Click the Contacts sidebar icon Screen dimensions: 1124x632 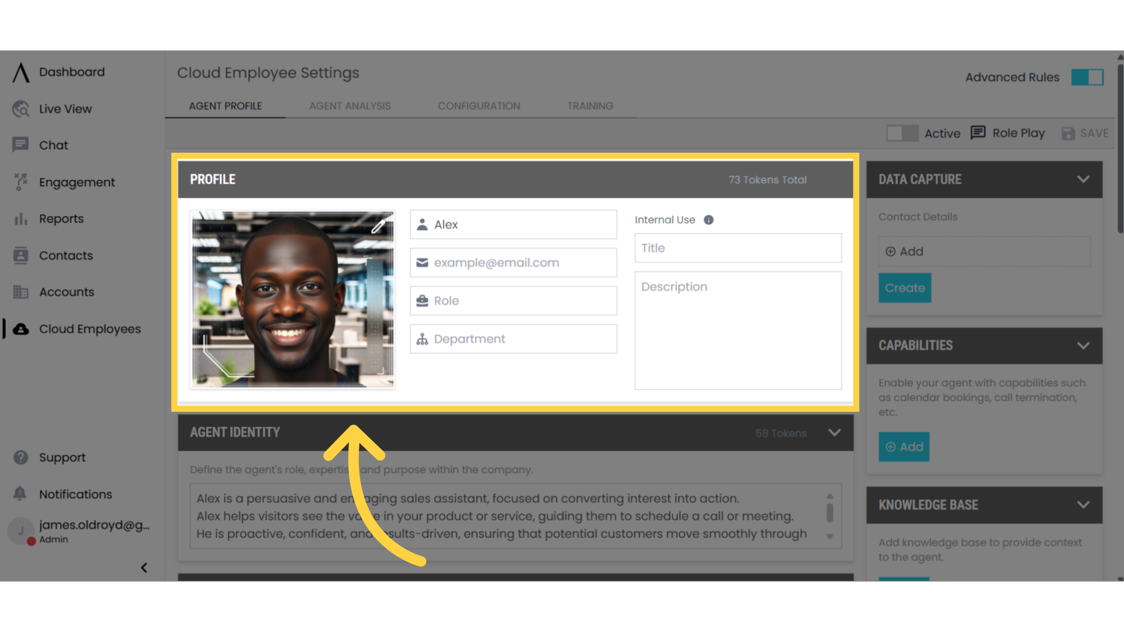tap(21, 256)
